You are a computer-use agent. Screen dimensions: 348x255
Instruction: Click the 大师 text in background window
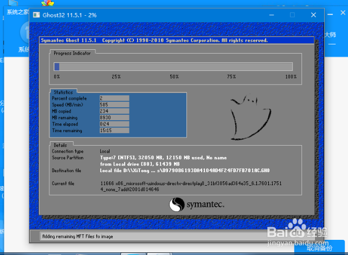330,35
